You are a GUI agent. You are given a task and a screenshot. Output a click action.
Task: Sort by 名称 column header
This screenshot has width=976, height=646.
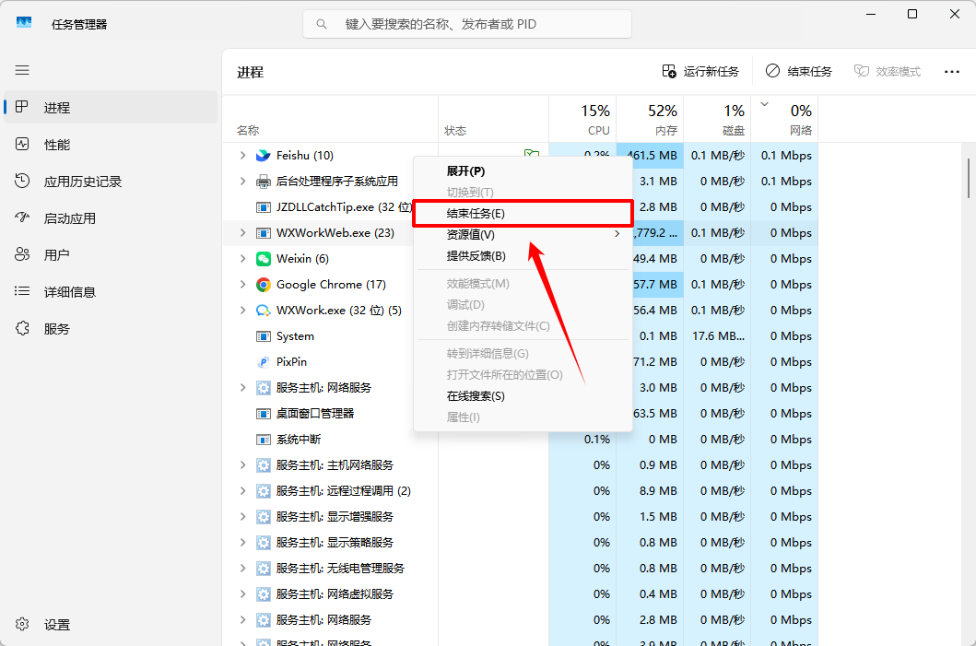coord(330,120)
